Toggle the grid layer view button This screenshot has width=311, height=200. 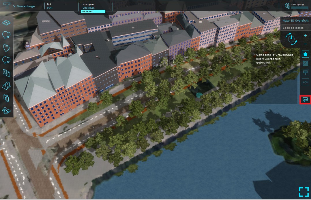pos(305,82)
